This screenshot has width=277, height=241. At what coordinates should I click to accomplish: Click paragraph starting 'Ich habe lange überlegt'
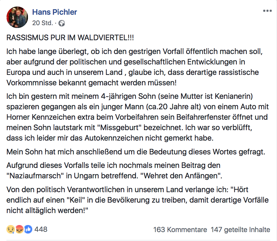pyautogui.click(x=135, y=67)
